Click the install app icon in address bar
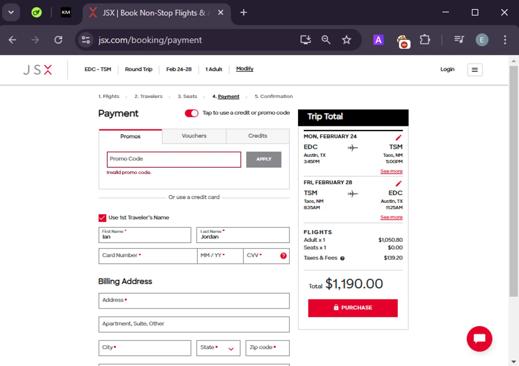 click(x=306, y=40)
